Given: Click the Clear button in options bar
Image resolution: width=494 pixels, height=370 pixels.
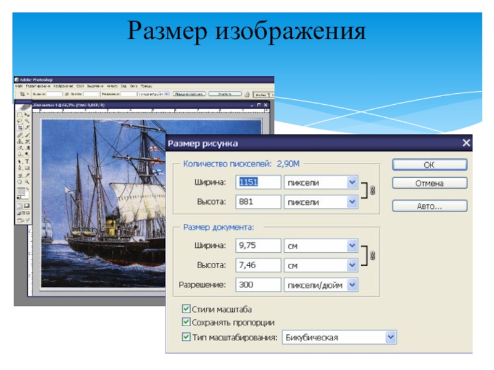Looking at the screenshot, I should coord(225,94).
